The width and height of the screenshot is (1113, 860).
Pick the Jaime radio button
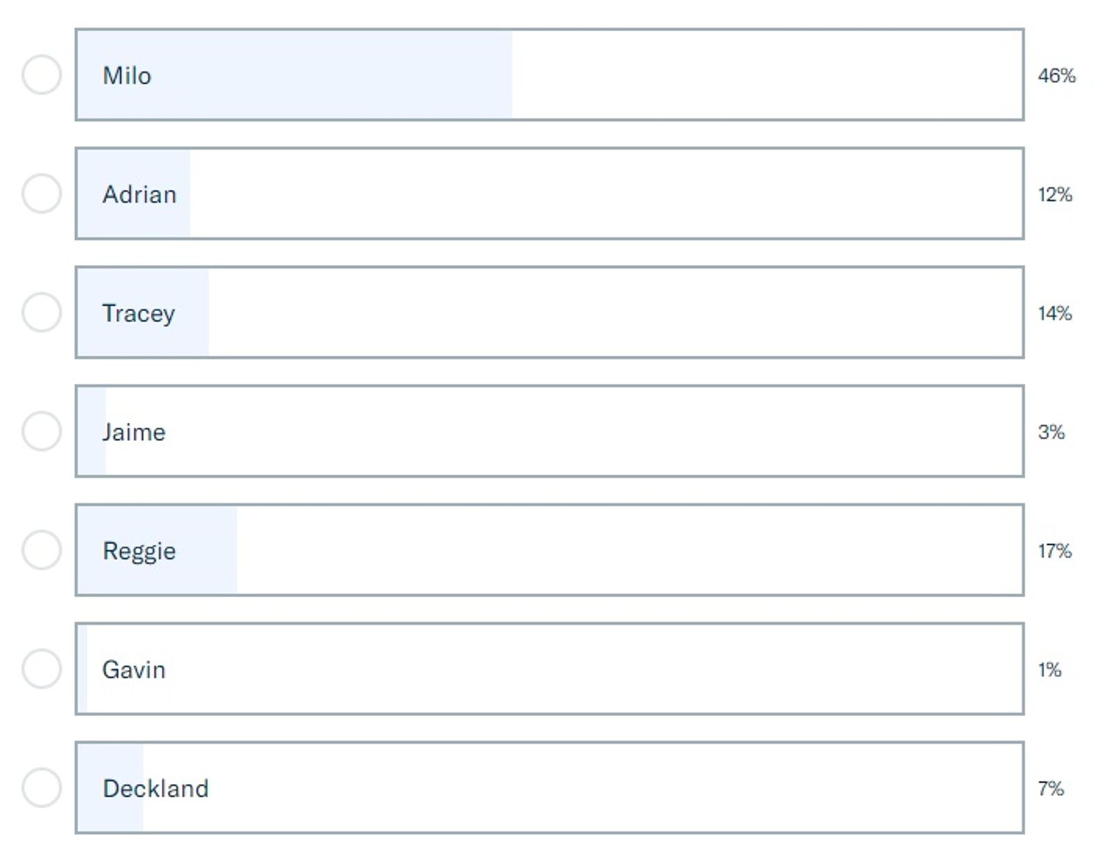[x=42, y=431]
